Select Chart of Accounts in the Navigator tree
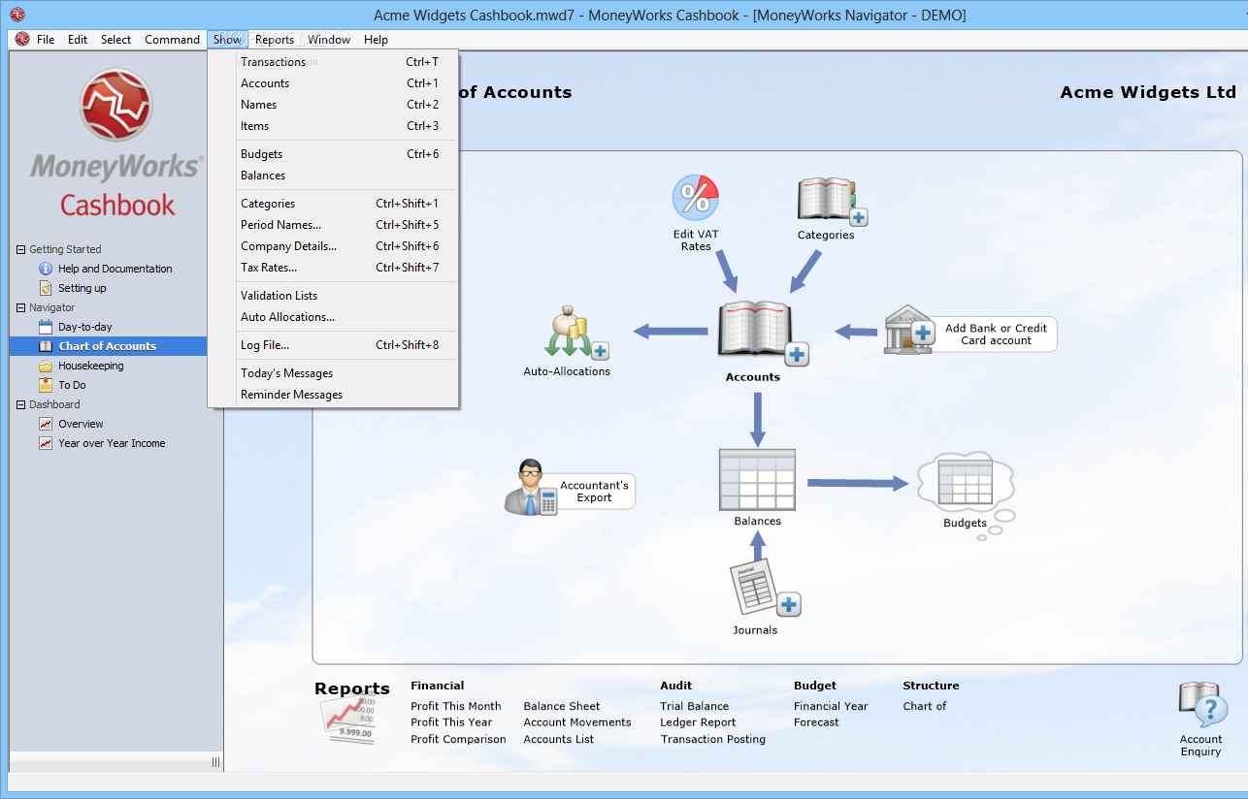The height and width of the screenshot is (799, 1248). [x=108, y=346]
